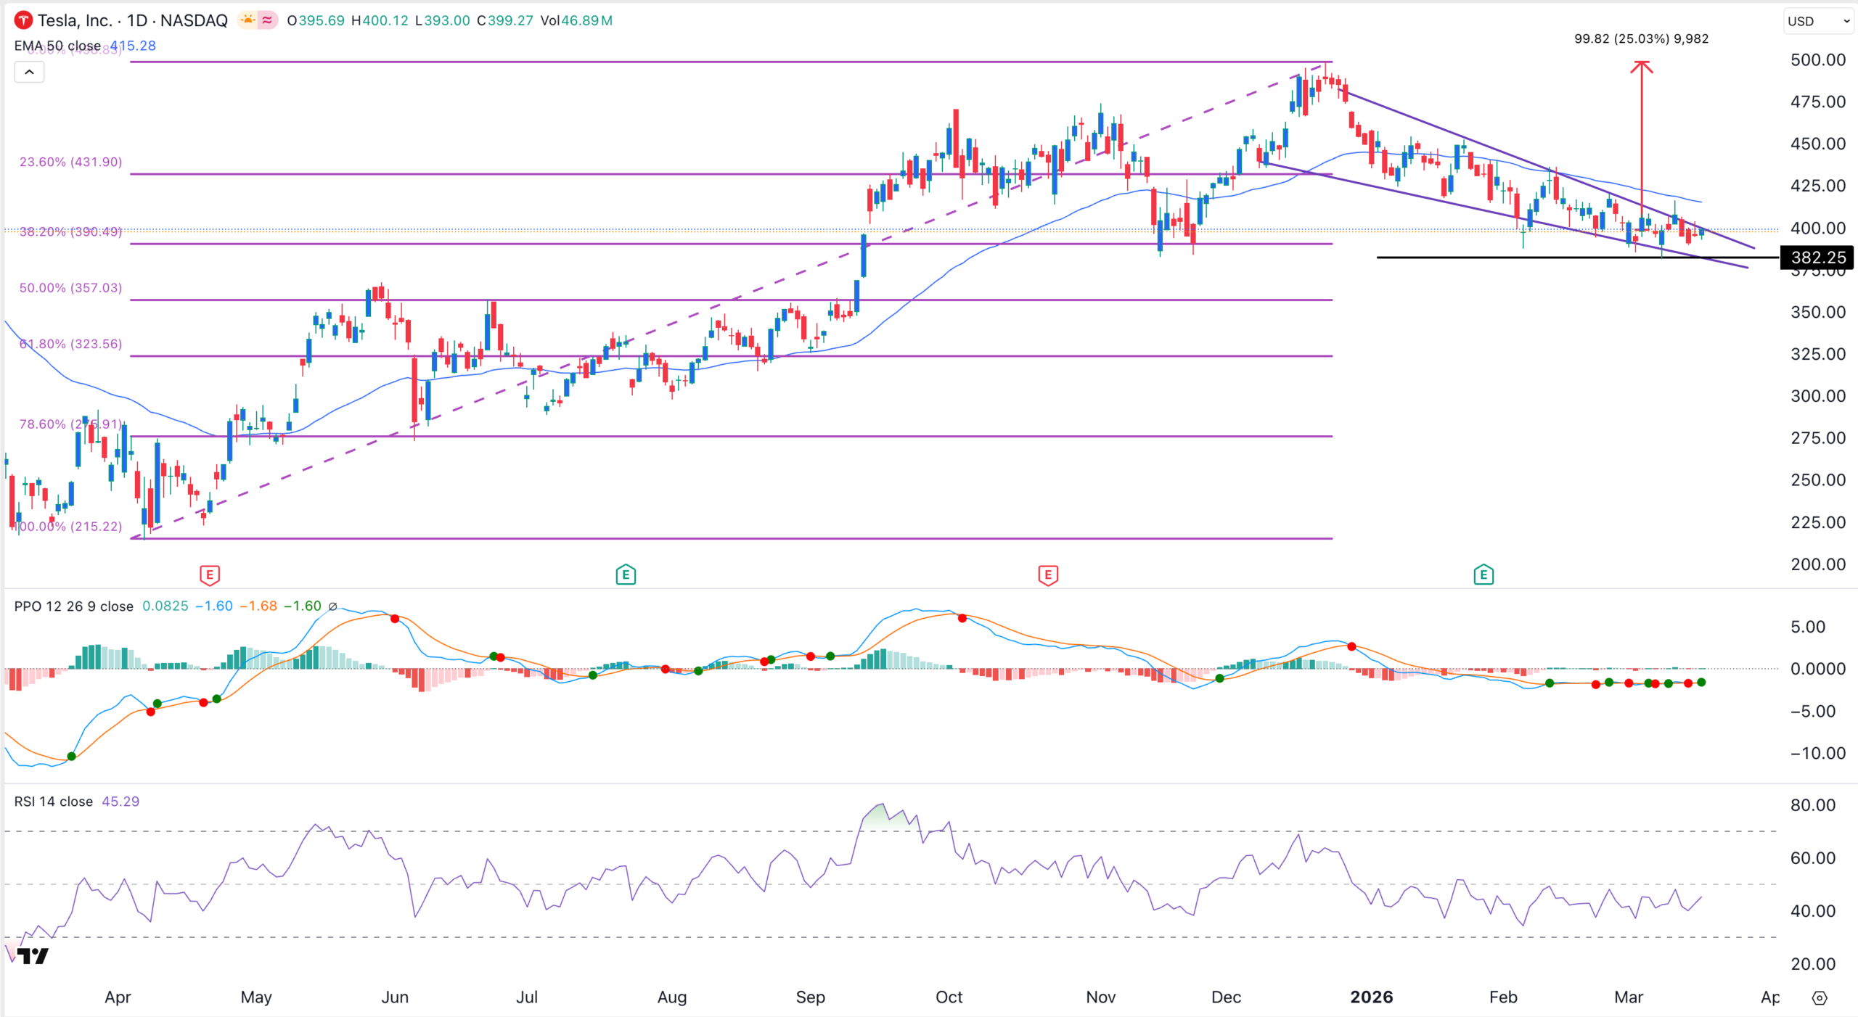Click the PPO histogram value 0.0825
1858x1017 pixels.
coord(165,606)
